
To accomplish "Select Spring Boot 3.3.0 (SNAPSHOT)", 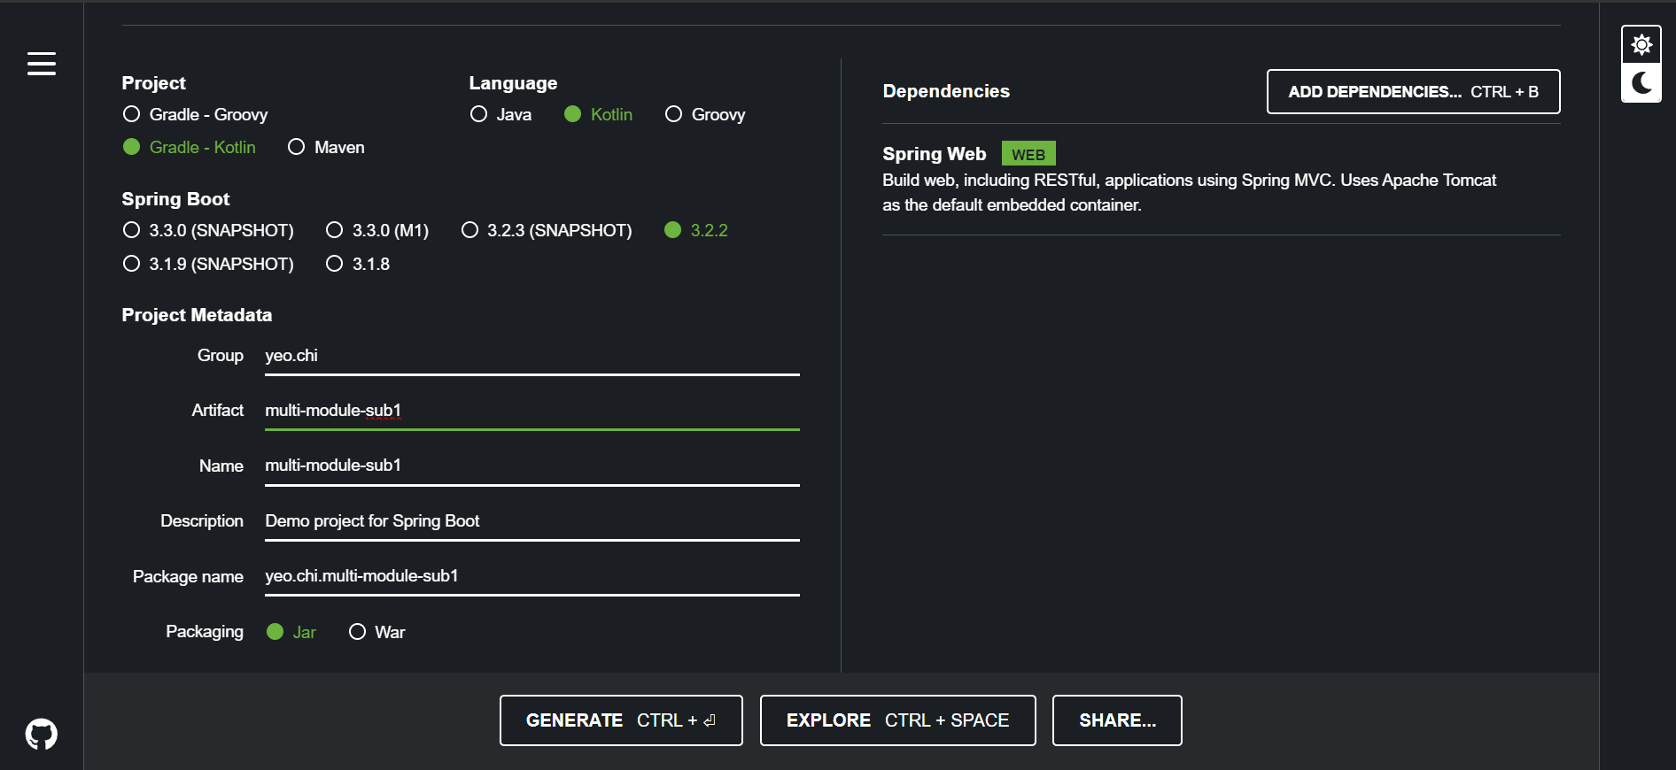I will (208, 230).
